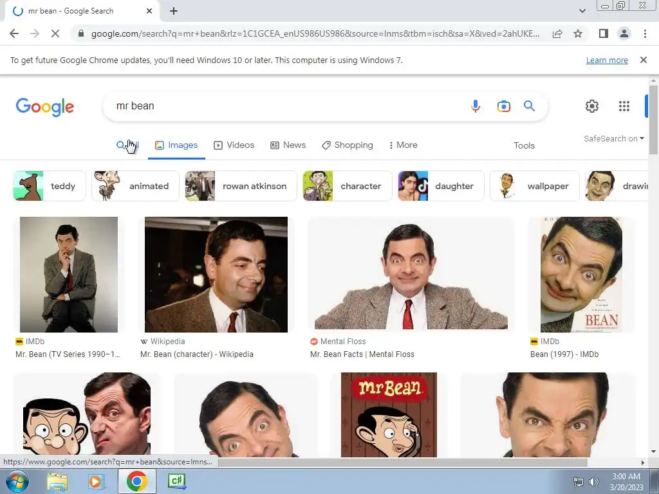Click the voice search microphone icon

coord(476,106)
